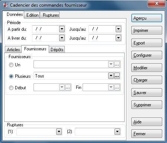The width and height of the screenshot is (167, 143).
Task: Close the dialog with the Fermer button
Action: (147, 134)
